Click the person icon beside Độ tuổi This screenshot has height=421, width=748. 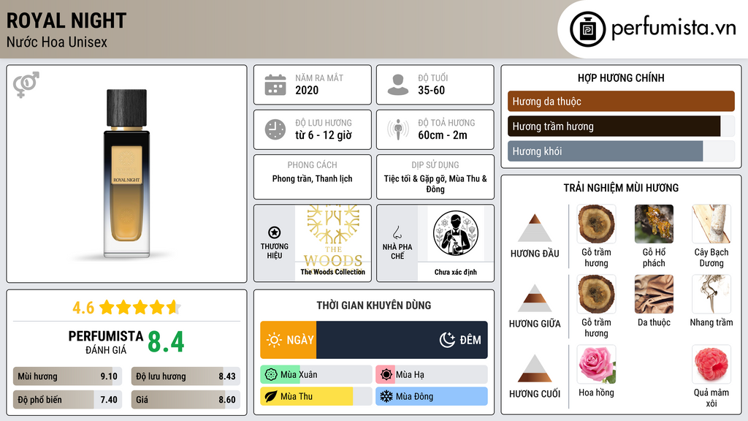(x=398, y=85)
